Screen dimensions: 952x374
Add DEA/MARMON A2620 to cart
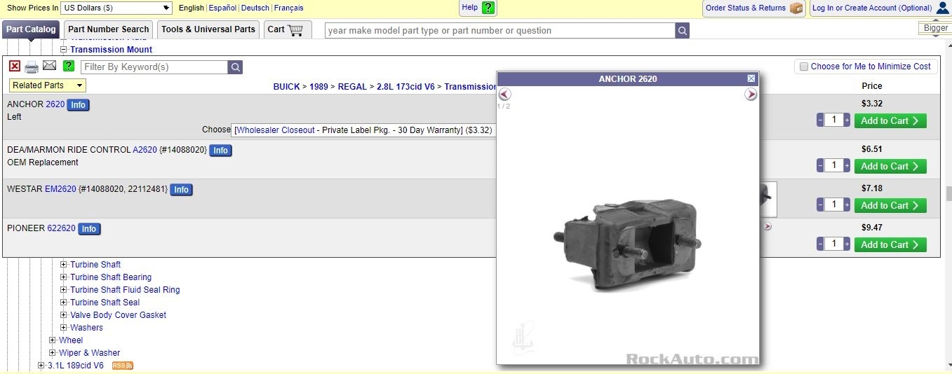[890, 166]
